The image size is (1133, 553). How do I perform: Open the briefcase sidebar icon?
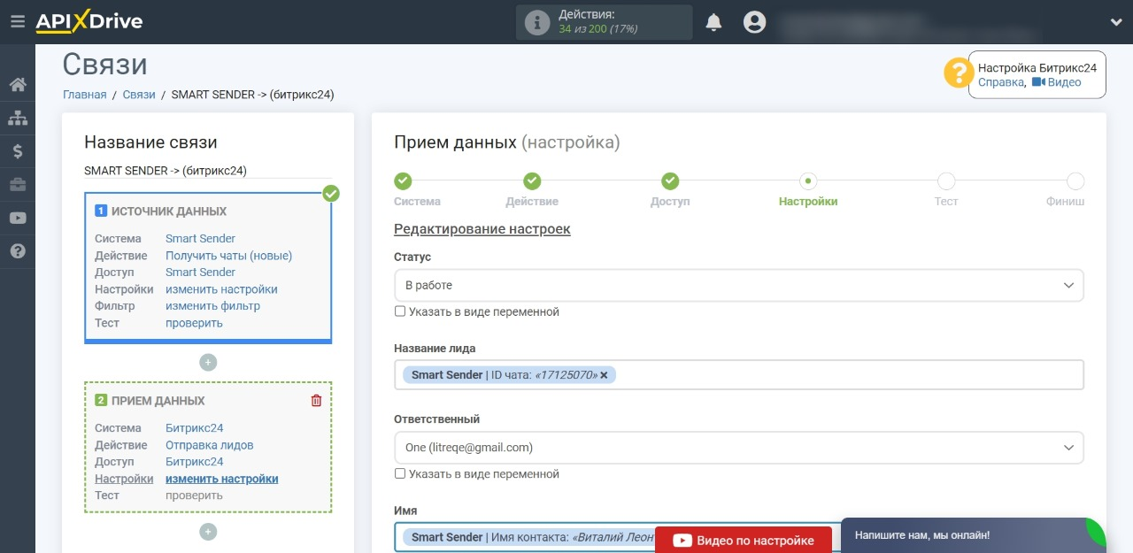coord(17,184)
